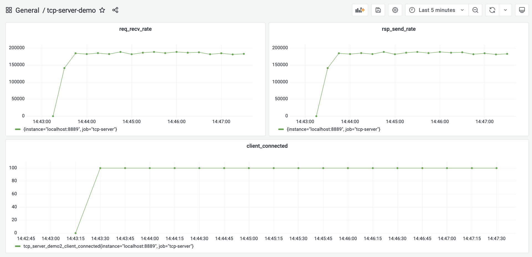Zoom out the time range
The image size is (532, 257).
475,10
